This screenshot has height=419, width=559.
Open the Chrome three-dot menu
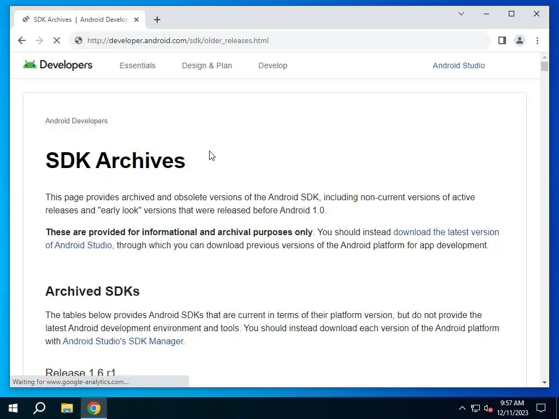point(537,40)
